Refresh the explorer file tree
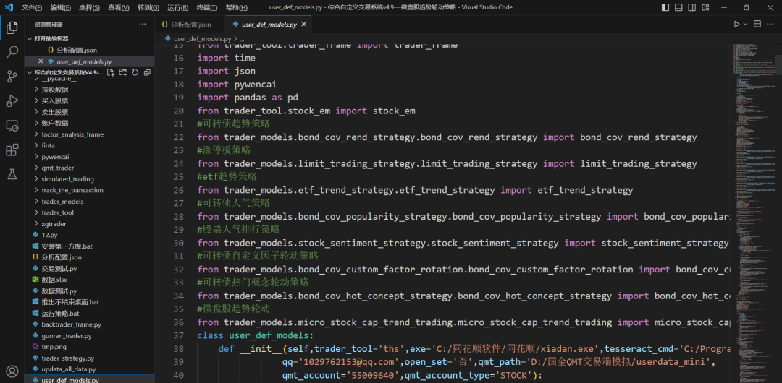This screenshot has width=782, height=383. [x=135, y=73]
